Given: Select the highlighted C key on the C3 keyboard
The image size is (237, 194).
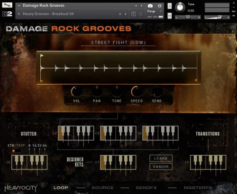Looking at the screenshot, I should [103, 136].
